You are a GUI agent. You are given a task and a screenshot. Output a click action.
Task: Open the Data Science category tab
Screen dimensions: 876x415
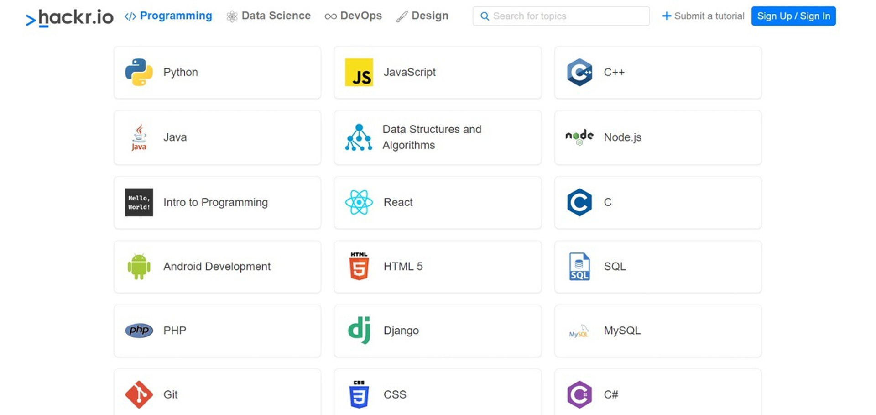pyautogui.click(x=269, y=16)
